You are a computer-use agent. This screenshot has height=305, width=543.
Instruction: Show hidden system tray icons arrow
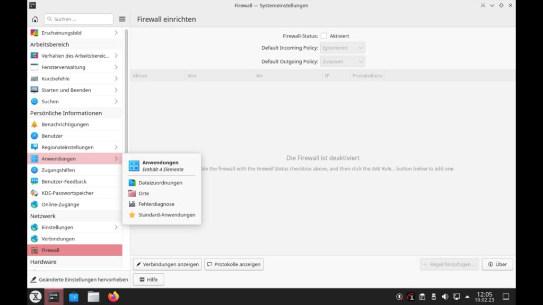point(468,297)
